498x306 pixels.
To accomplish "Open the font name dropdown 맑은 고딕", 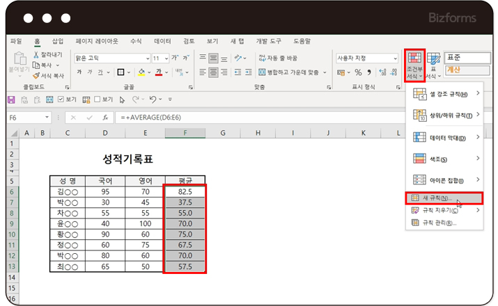I will [147, 58].
